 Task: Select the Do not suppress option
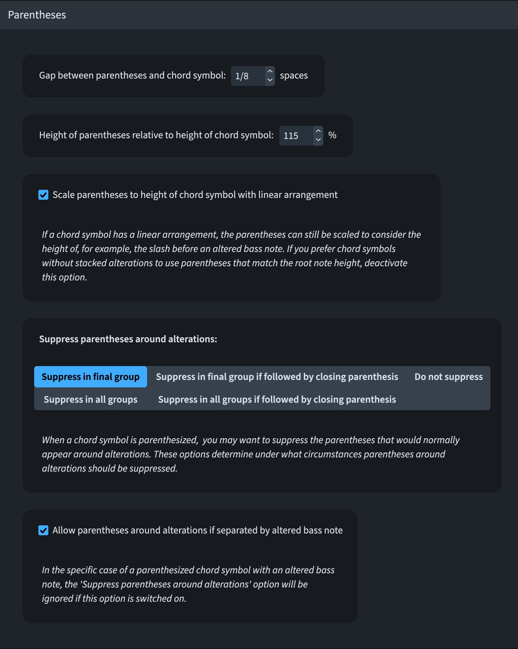[448, 377]
